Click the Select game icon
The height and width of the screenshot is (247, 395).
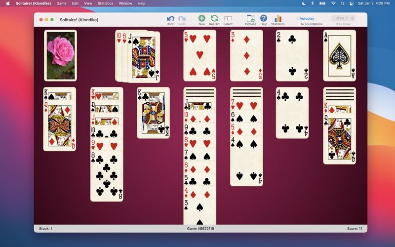point(228,19)
